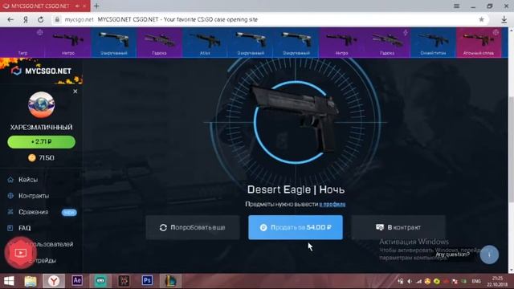Click the crosshair icon on Атомный сплав card

496,32
